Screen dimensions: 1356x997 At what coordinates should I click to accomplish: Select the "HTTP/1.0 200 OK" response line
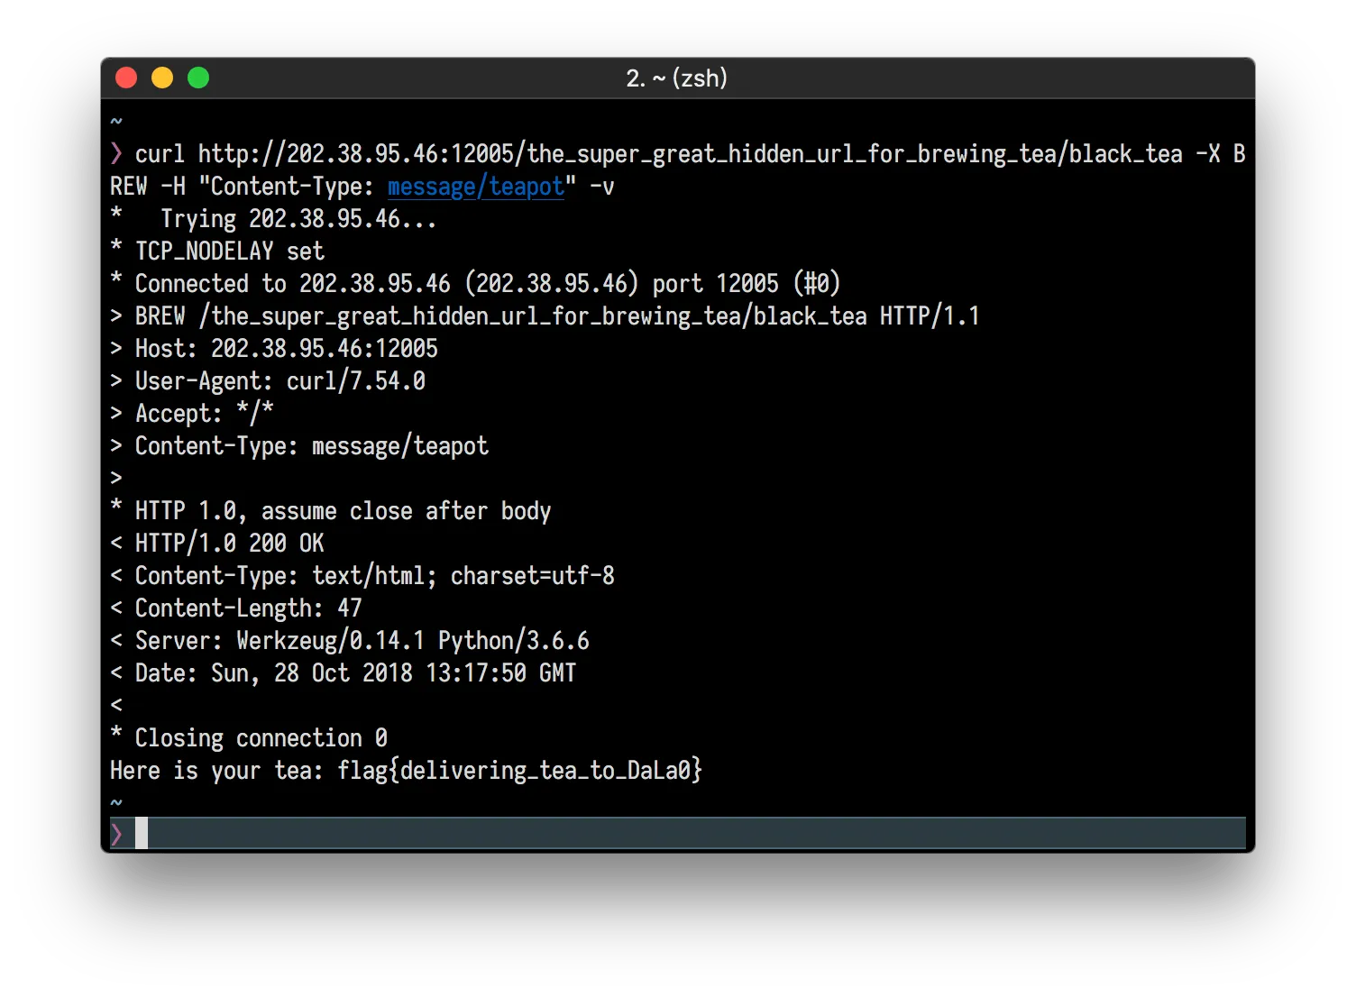229,544
